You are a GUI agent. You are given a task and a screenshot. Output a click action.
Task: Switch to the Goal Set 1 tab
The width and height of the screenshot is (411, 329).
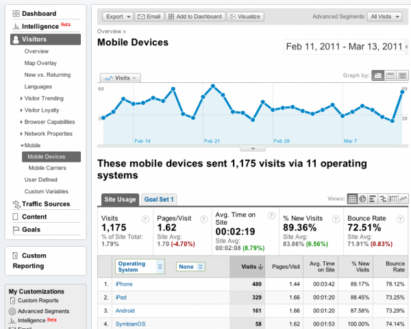(x=159, y=199)
